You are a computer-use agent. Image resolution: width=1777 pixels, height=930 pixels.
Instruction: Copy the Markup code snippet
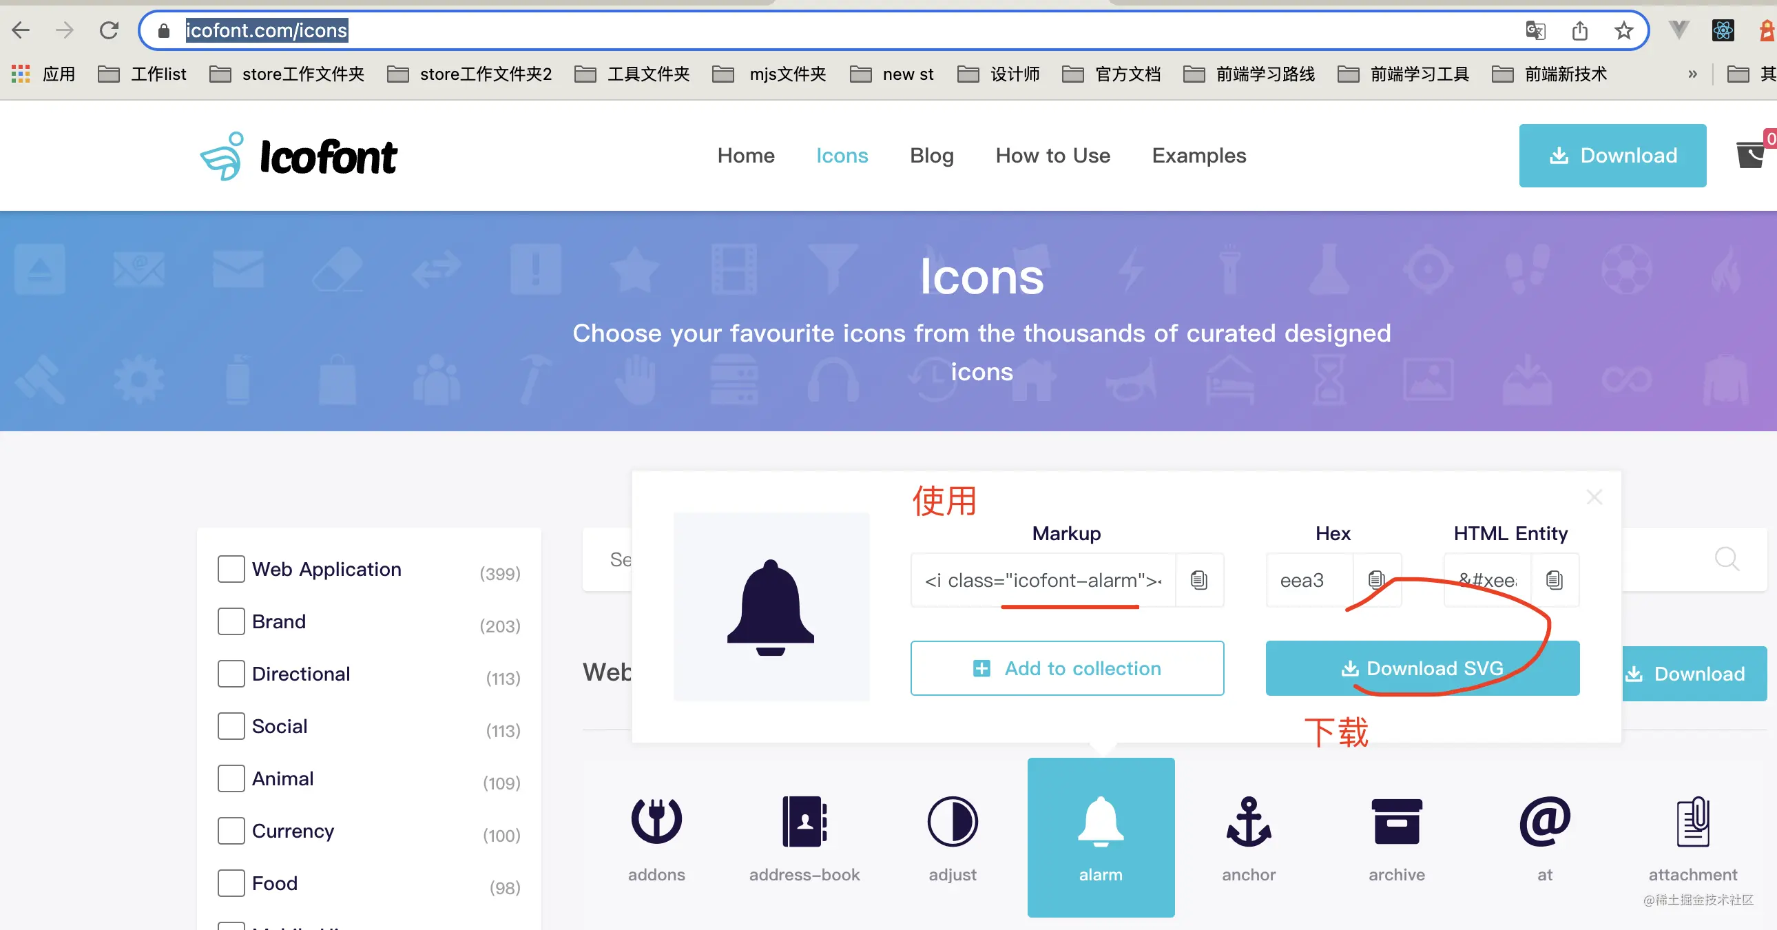pyautogui.click(x=1199, y=580)
